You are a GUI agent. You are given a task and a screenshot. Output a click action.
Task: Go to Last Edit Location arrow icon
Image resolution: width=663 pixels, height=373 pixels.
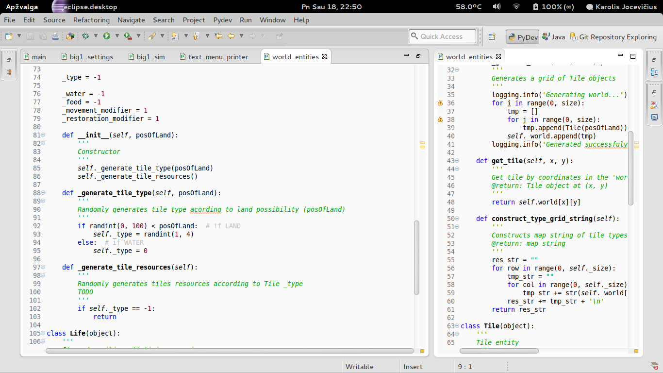point(218,36)
